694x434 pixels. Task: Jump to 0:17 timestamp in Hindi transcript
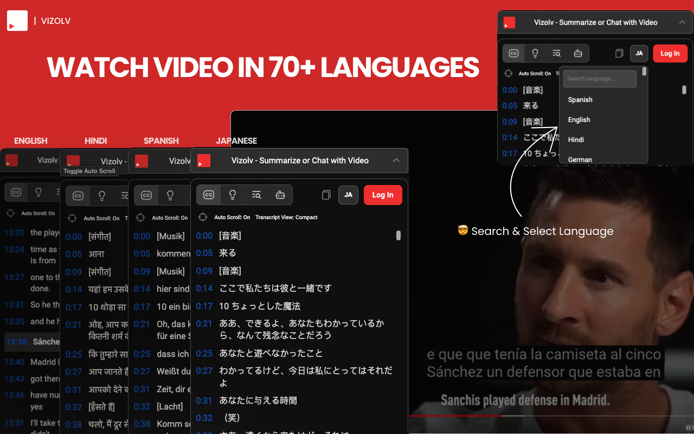[74, 307]
